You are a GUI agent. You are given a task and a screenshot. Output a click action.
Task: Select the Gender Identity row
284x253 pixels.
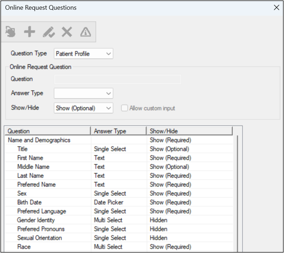119,220
